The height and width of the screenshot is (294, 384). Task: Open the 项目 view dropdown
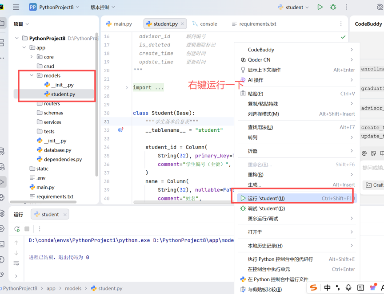coord(21,24)
